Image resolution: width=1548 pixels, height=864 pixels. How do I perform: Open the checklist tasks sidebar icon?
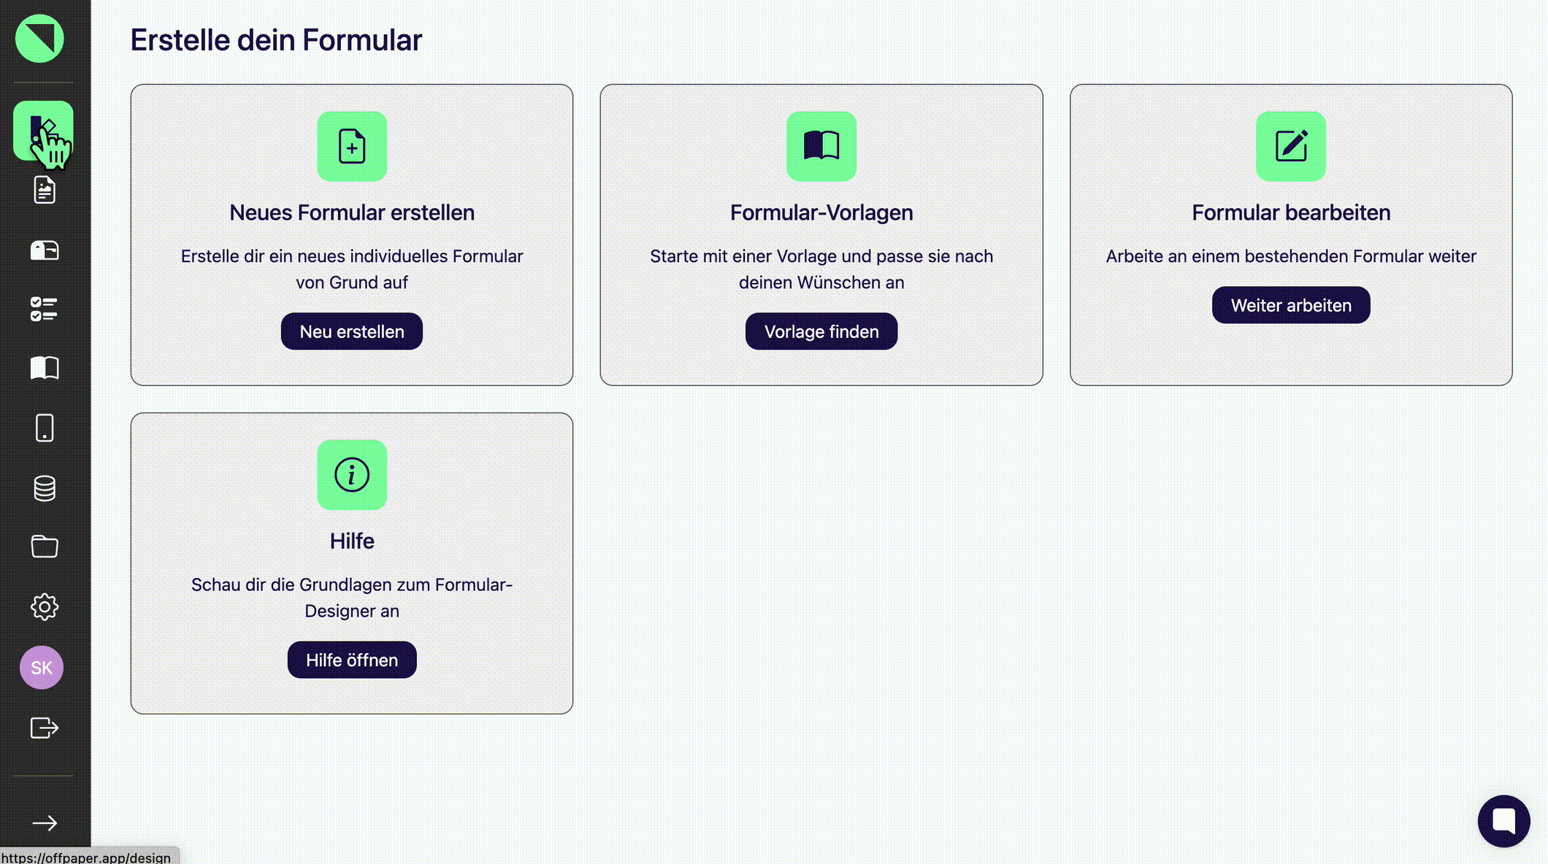pyautogui.click(x=45, y=309)
